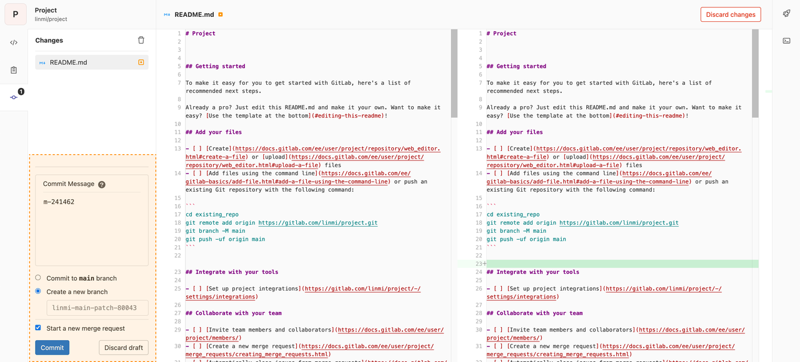Click 'git branch -M main' in modified pane

coord(516,231)
